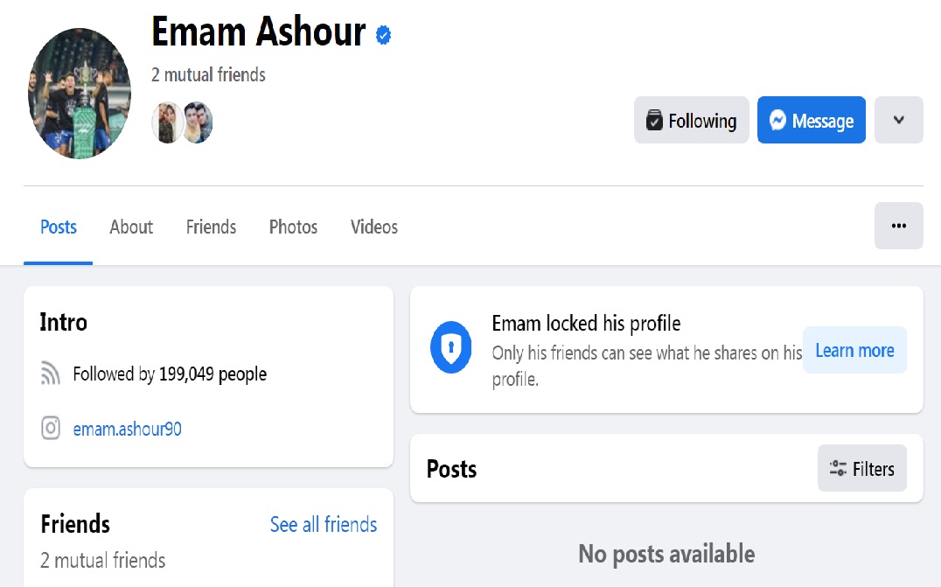Click the Instagram icon in Intro
This screenshot has width=941, height=587.
point(52,429)
